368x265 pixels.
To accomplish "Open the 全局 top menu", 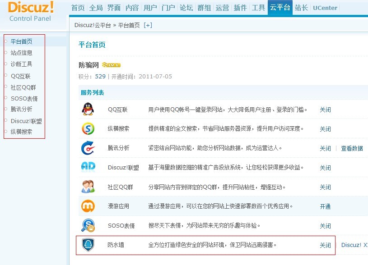I will (96, 8).
